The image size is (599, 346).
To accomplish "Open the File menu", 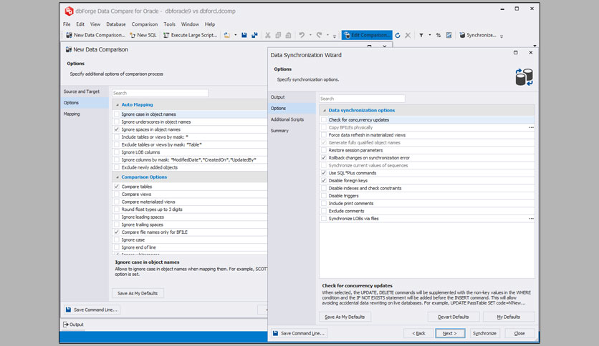I will (x=67, y=24).
